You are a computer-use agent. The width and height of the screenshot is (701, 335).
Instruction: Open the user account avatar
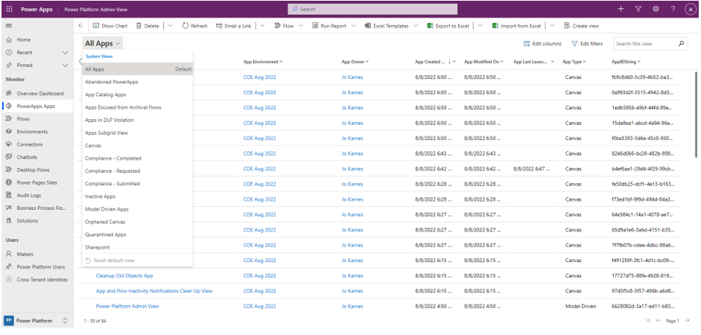(x=690, y=9)
